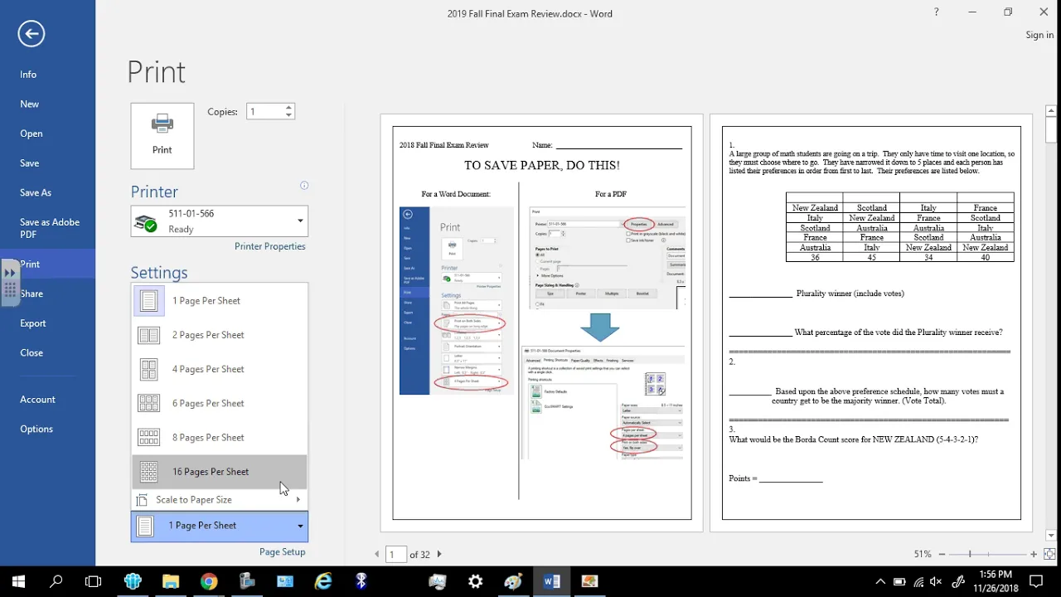Image resolution: width=1061 pixels, height=597 pixels.
Task: Click the back arrow to exit Backstage
Action: pyautogui.click(x=31, y=33)
